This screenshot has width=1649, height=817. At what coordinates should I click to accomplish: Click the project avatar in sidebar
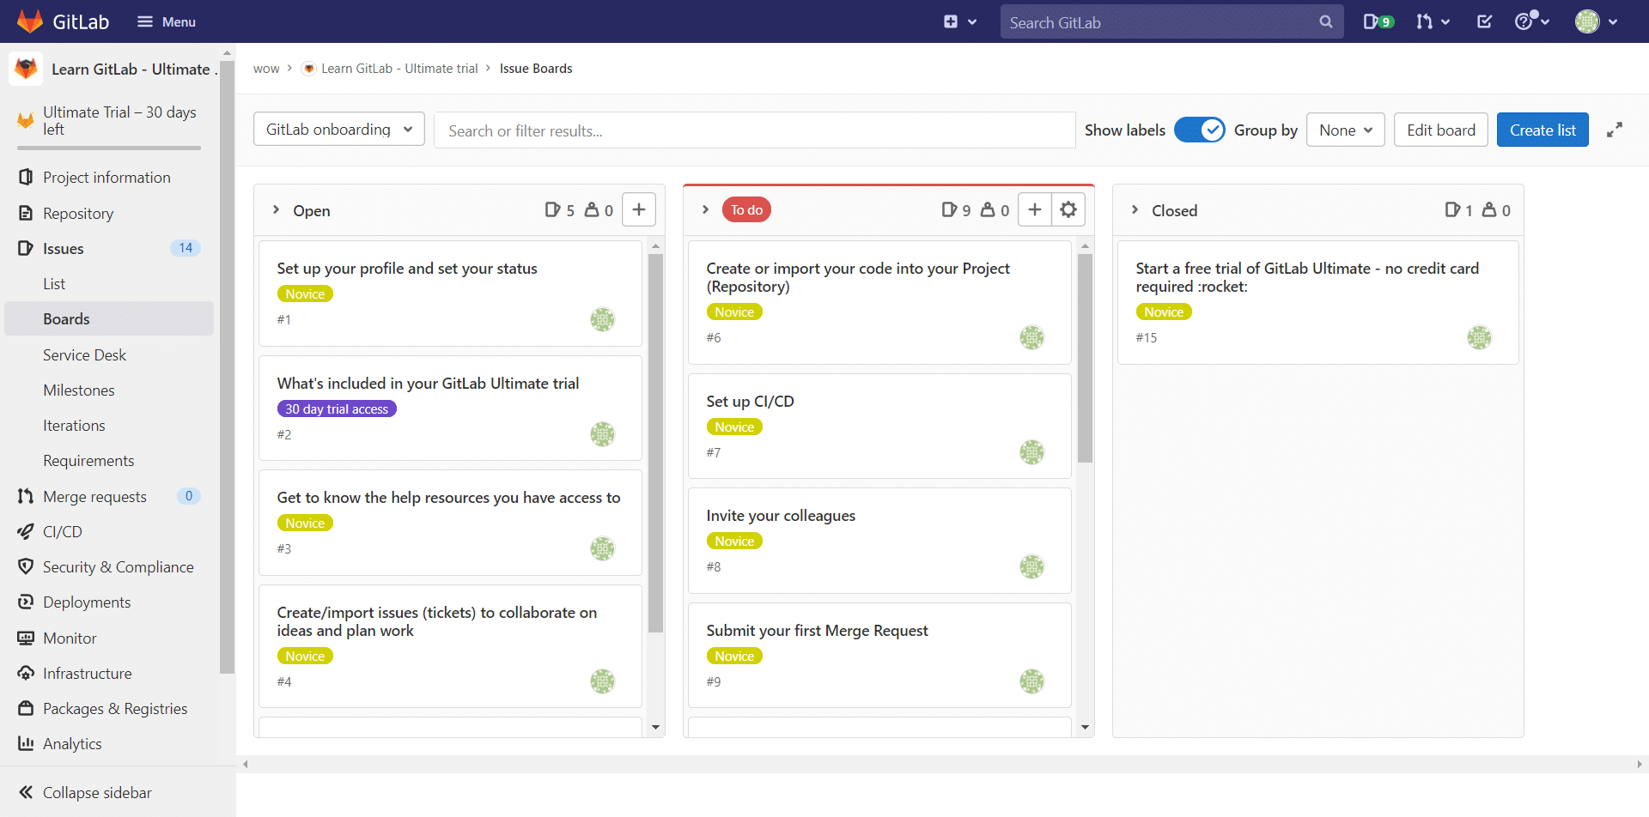click(26, 69)
